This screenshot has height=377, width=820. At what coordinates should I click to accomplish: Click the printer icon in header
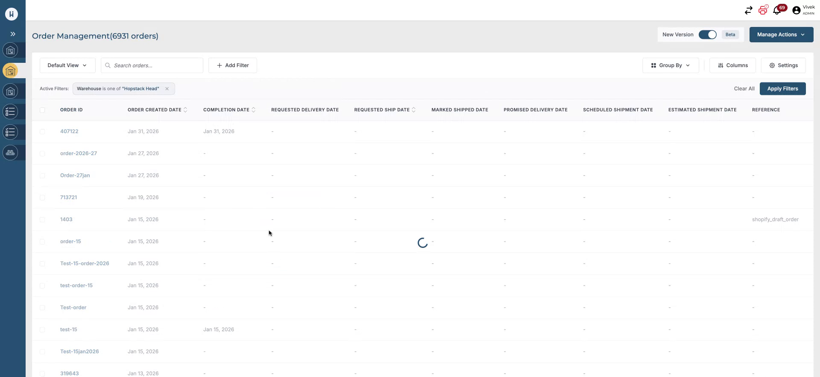[x=763, y=10]
